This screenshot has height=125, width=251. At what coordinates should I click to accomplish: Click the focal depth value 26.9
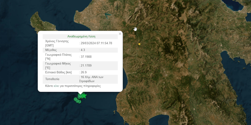point(83,72)
